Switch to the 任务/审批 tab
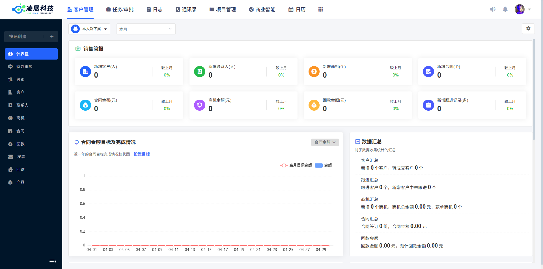This screenshot has width=543, height=269. 120,10
